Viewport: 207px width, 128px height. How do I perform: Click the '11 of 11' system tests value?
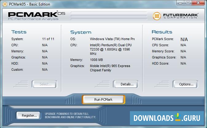(48, 39)
